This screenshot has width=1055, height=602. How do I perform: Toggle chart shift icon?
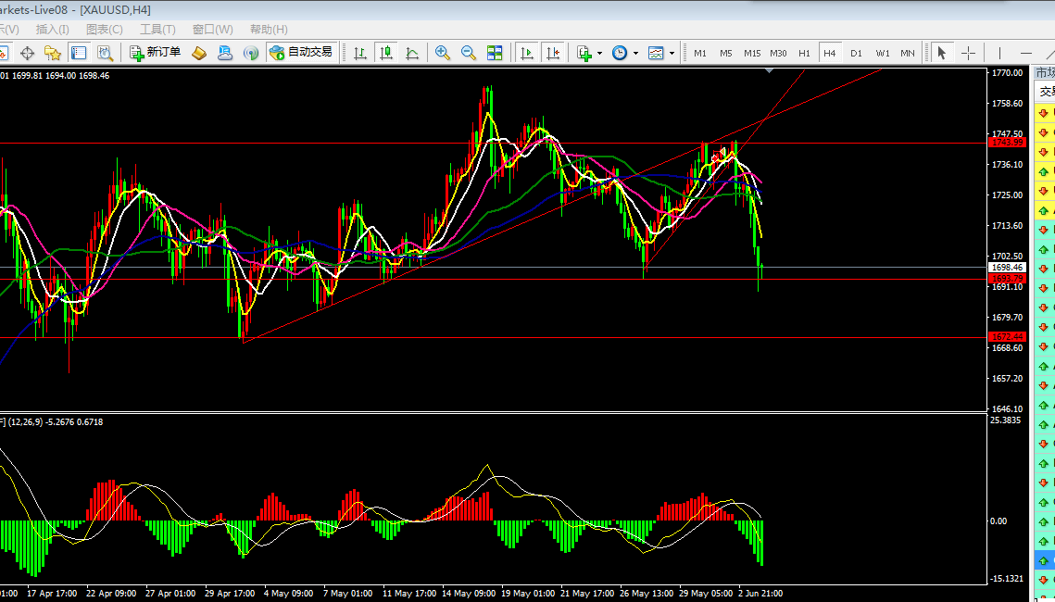coord(553,53)
